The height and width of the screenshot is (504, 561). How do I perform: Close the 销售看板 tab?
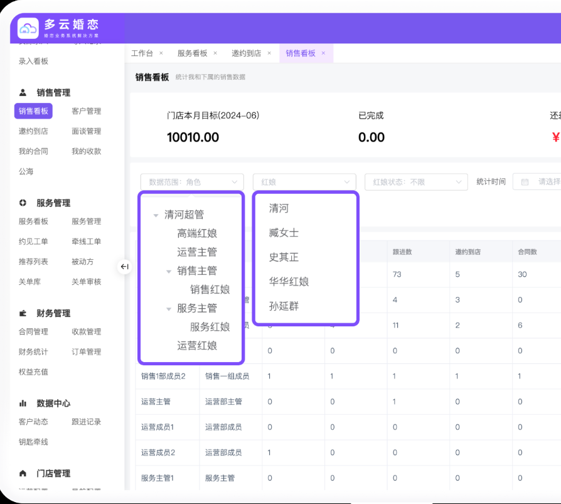323,53
